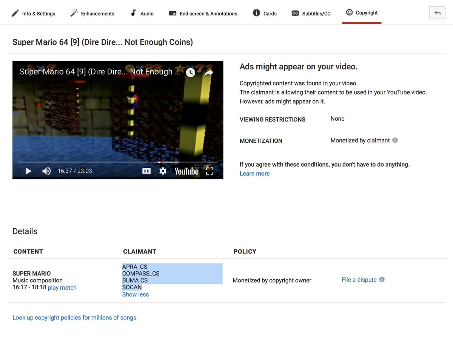The height and width of the screenshot is (338, 453).
Task: Open the Learn more link
Action: 254,174
